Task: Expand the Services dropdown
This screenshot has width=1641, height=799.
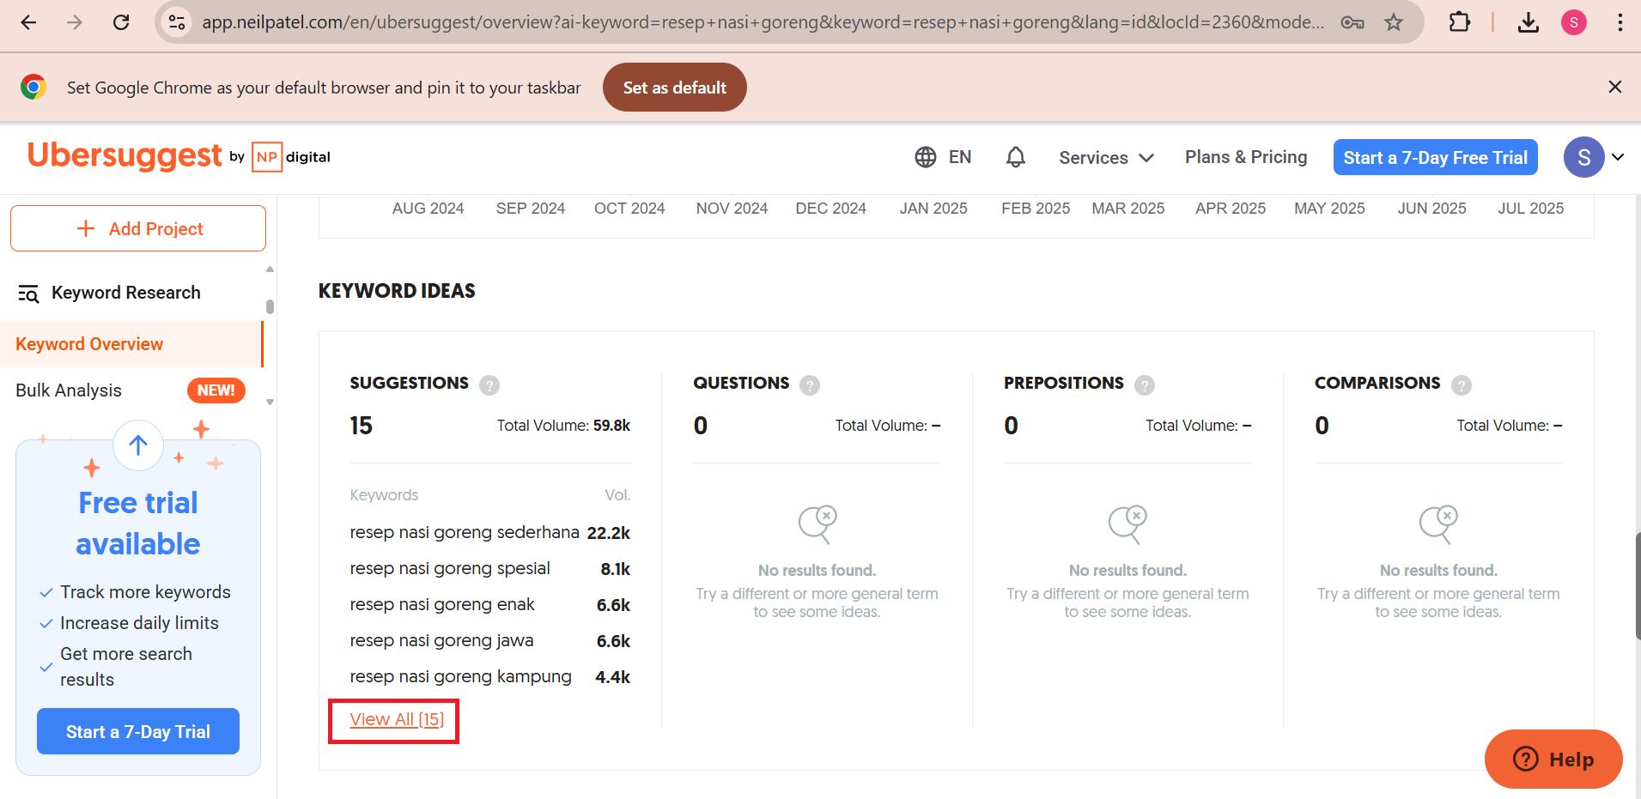Action: tap(1106, 157)
